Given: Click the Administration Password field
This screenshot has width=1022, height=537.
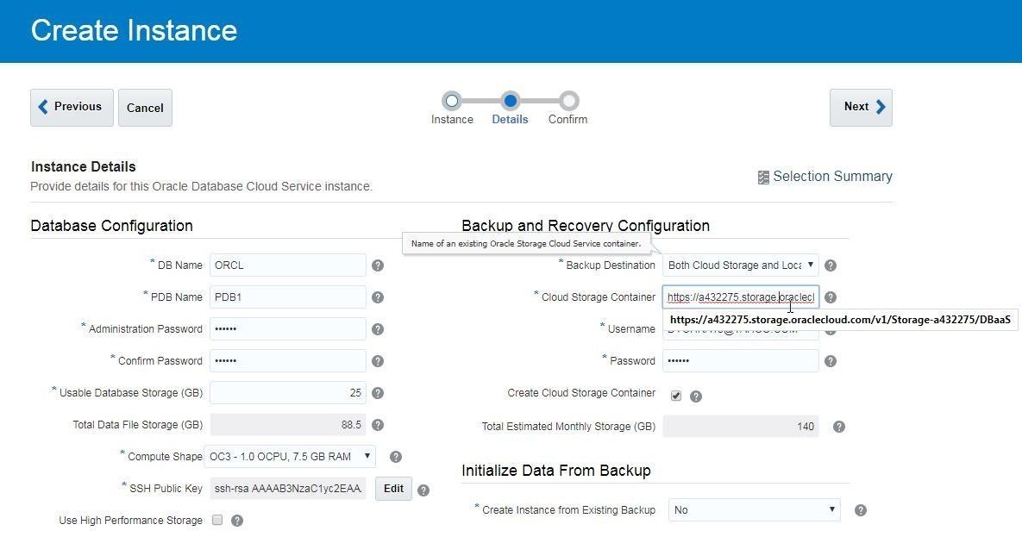Looking at the screenshot, I should (x=288, y=329).
